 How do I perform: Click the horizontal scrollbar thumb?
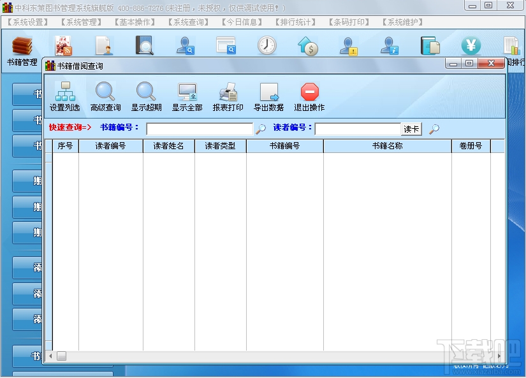(x=61, y=356)
